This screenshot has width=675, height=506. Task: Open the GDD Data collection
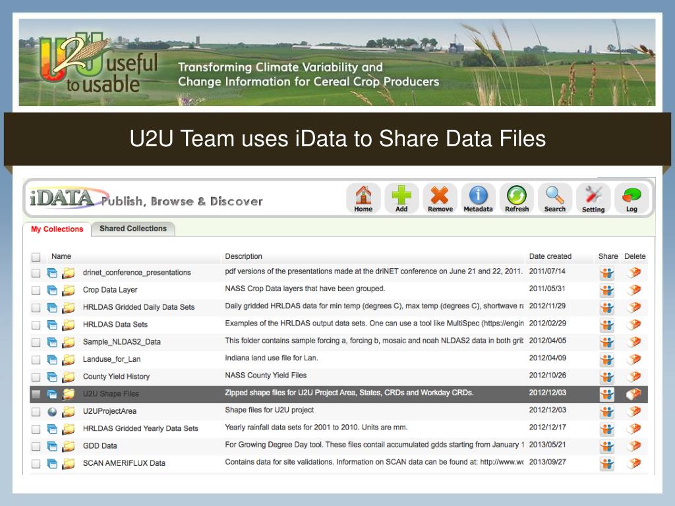(100, 446)
